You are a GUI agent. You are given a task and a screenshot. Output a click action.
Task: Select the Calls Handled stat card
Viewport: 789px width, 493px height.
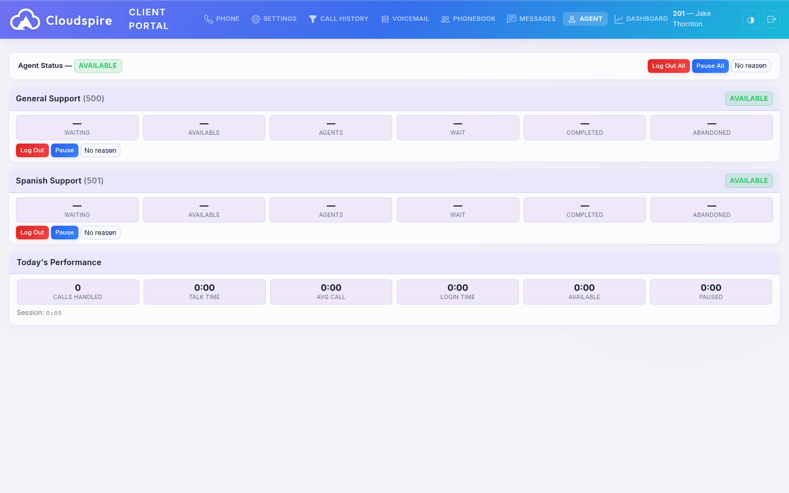coord(78,291)
